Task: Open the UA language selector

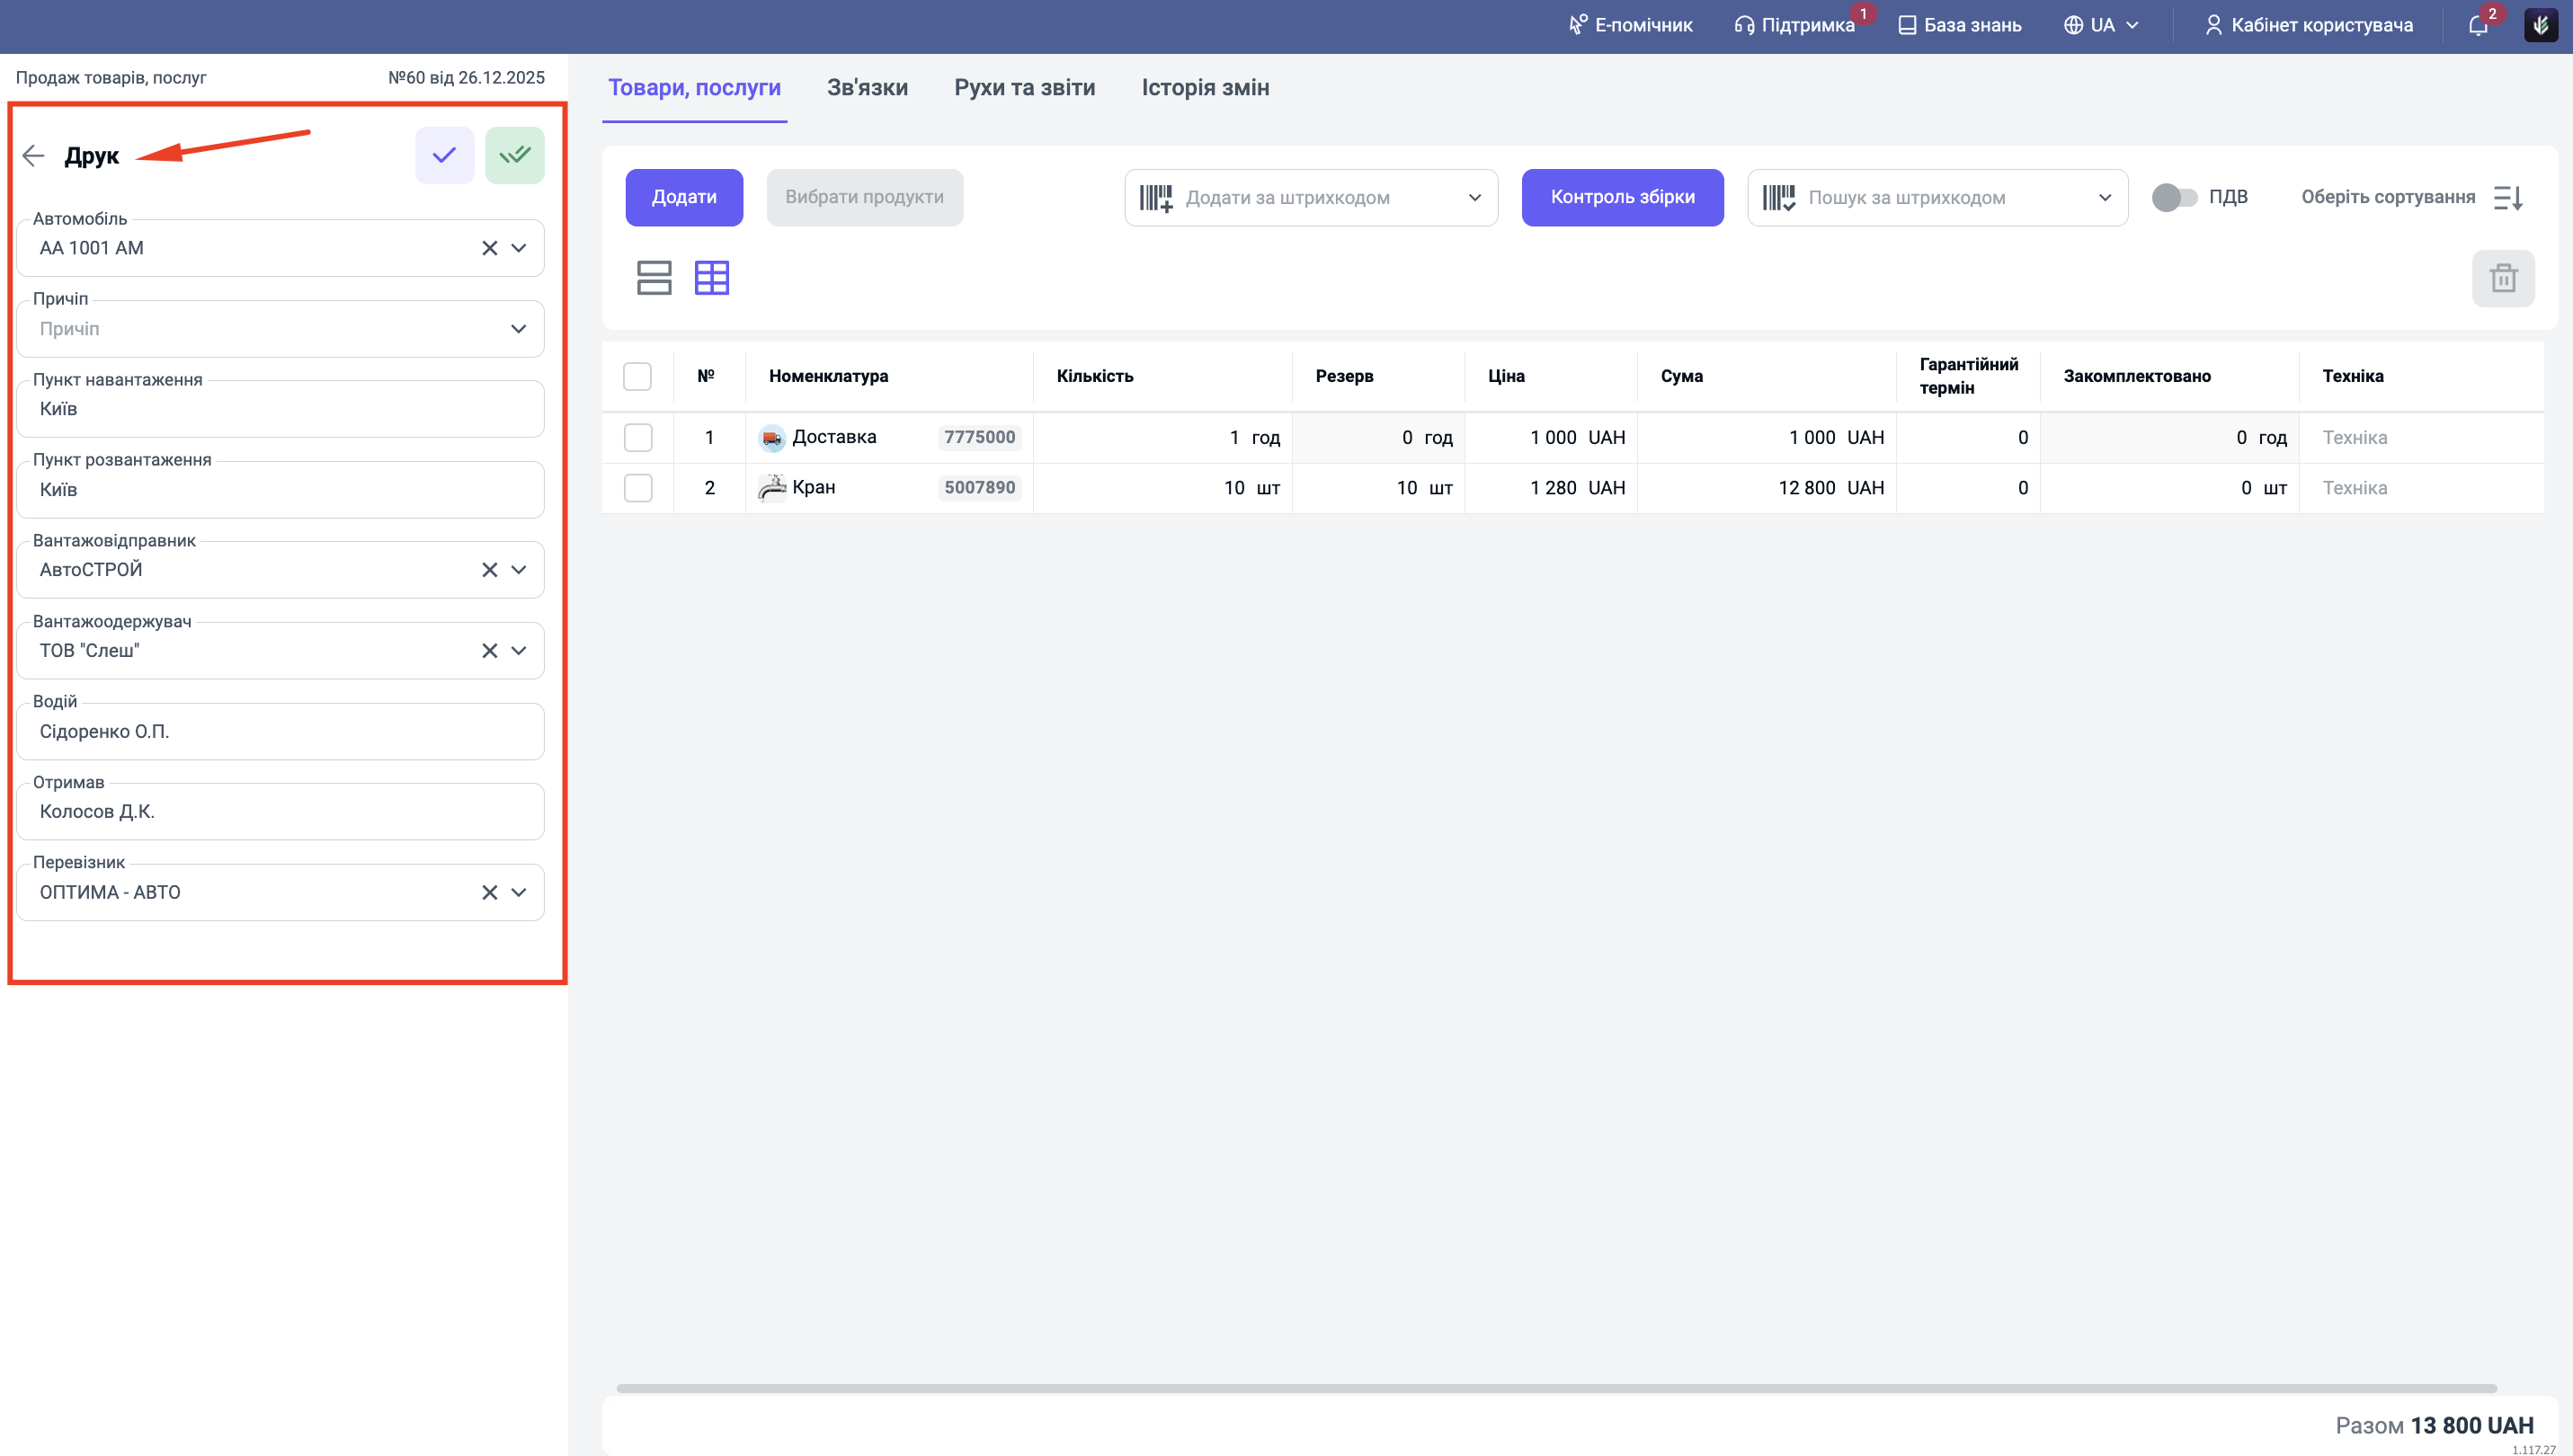Action: point(2101,25)
